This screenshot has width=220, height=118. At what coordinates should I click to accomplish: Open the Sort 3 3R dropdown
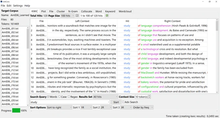pyautogui.click(x=126, y=107)
